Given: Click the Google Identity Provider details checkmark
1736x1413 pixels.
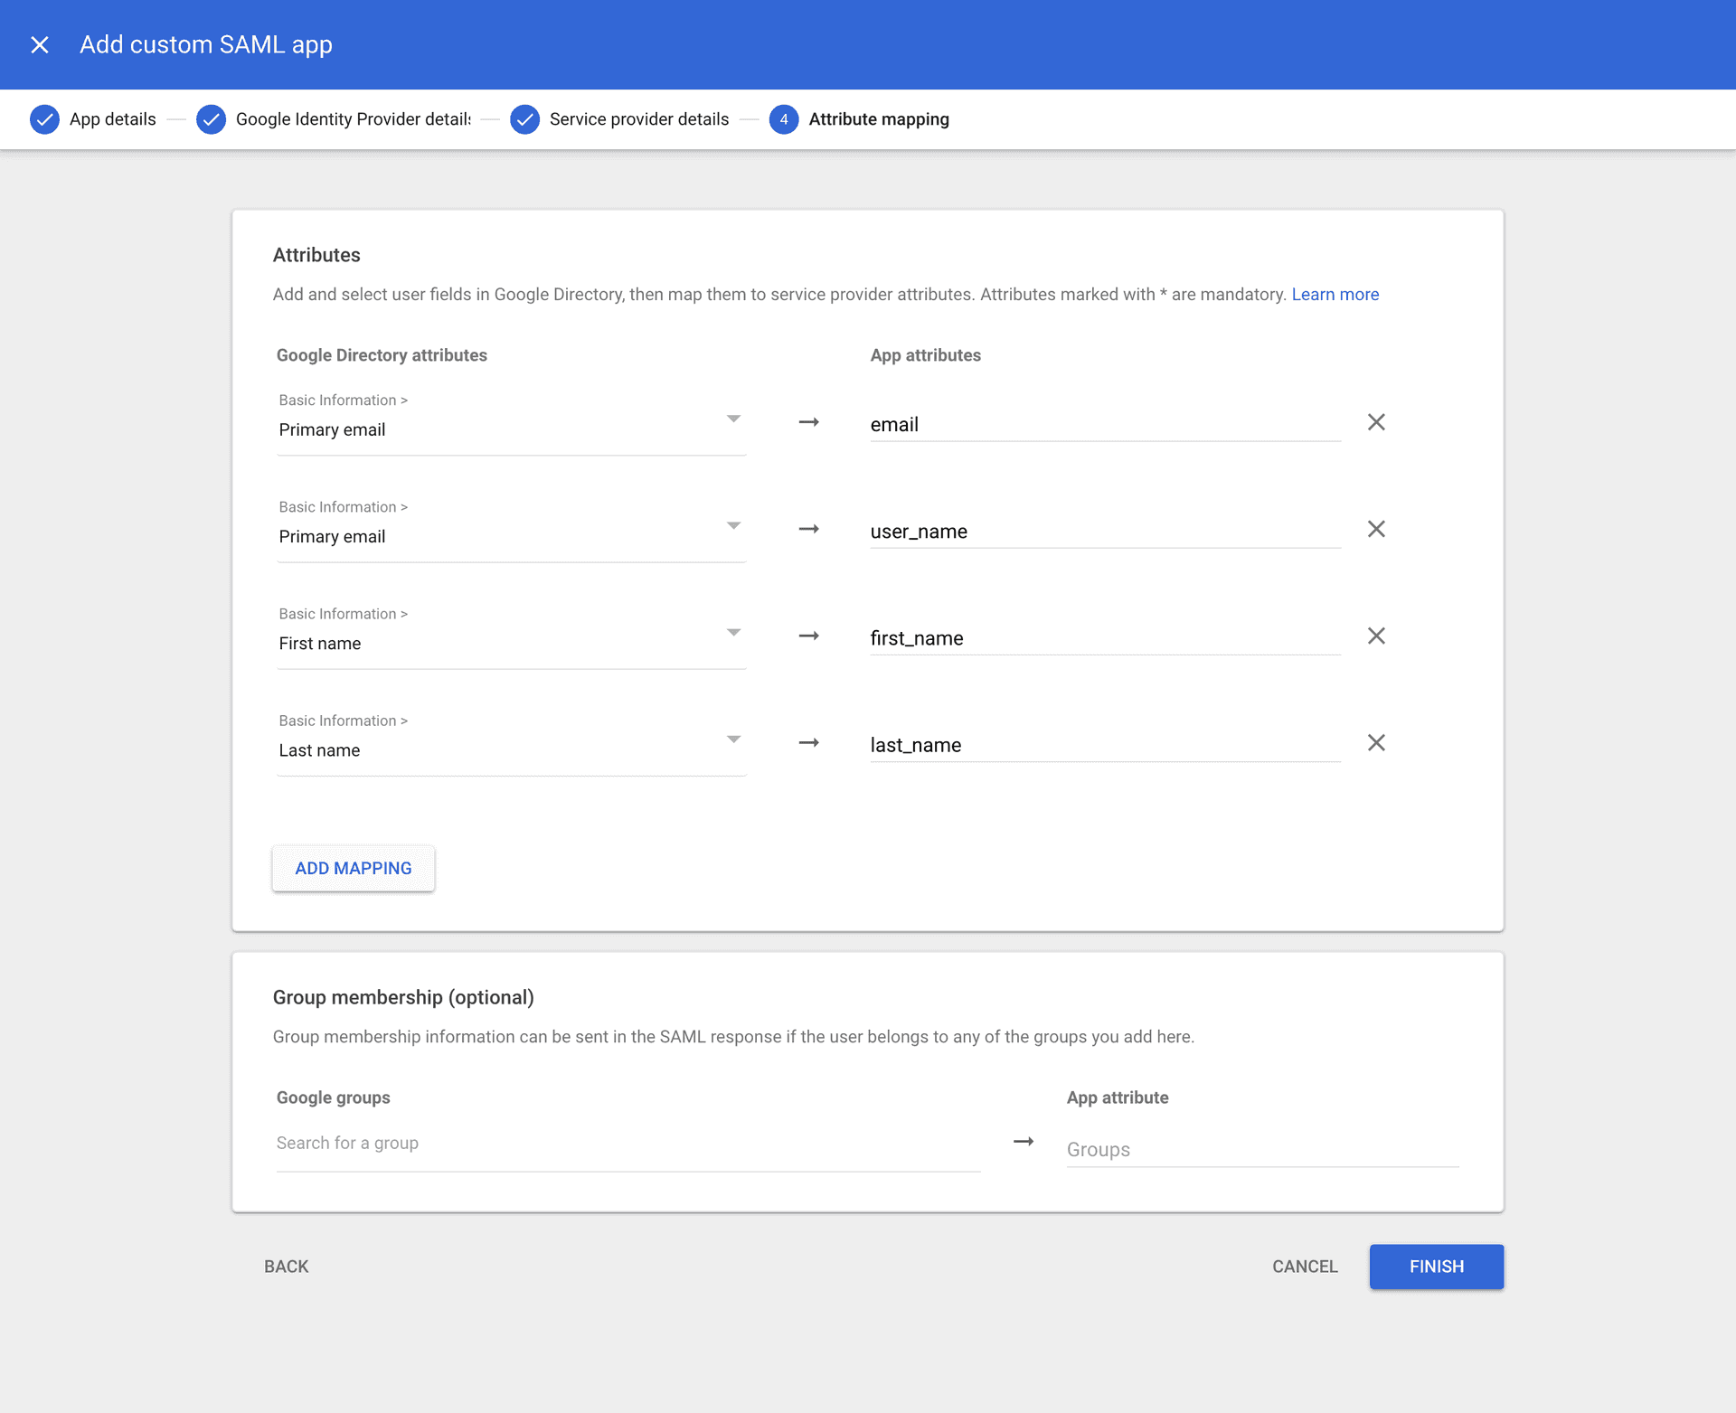Looking at the screenshot, I should pos(211,118).
